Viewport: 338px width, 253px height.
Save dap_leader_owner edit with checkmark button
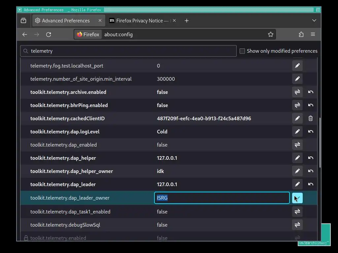point(297,198)
